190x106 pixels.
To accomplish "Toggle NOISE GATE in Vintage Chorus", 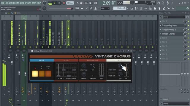I will click(112, 76).
